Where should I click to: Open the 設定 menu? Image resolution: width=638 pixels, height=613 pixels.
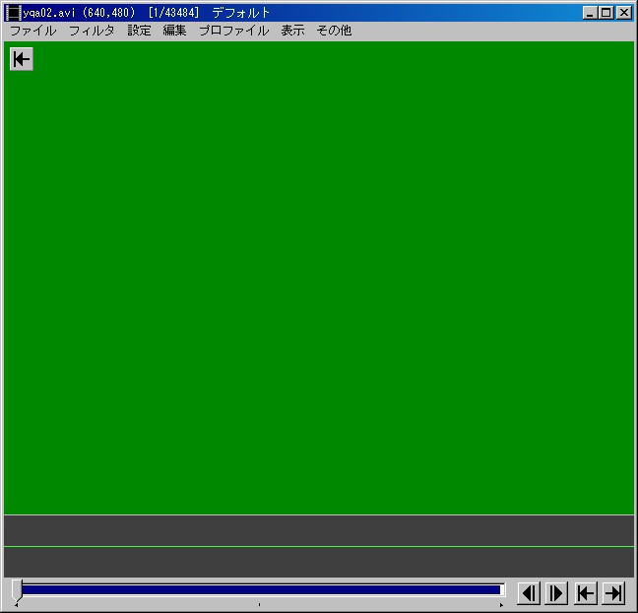pyautogui.click(x=139, y=31)
